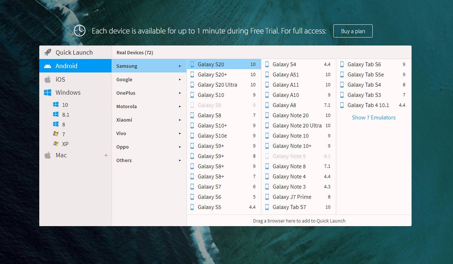Click the tablet icon beside Galaxy Tab S6

coord(342,64)
